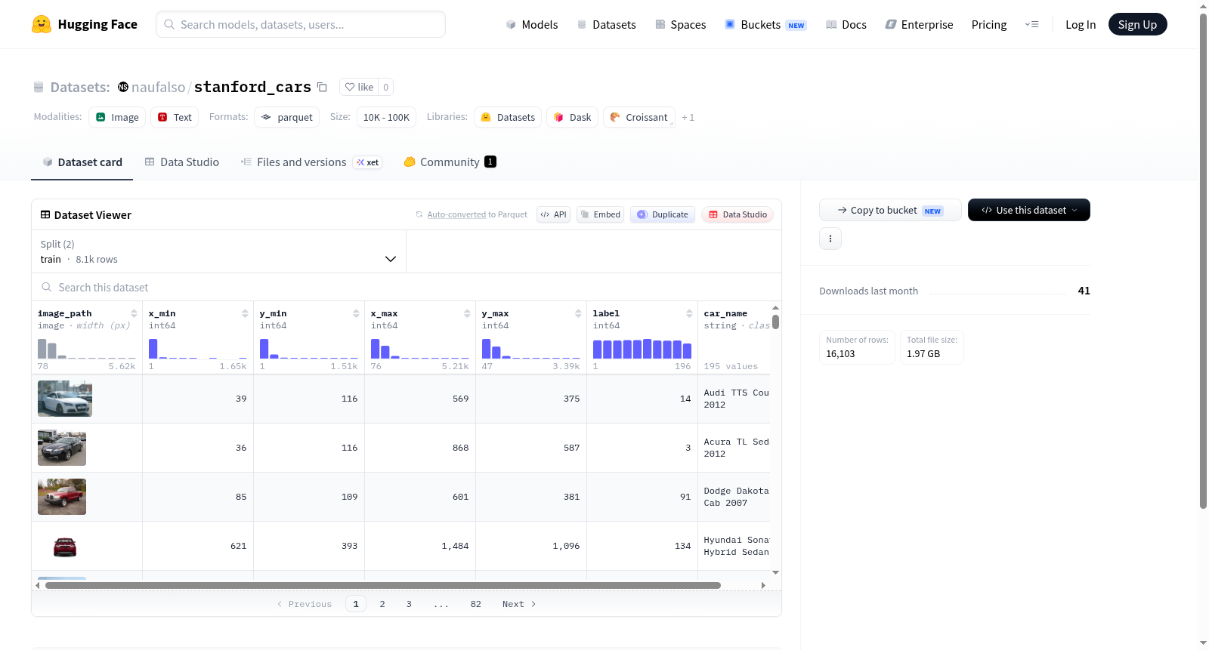Click the Dataset Viewer table icon
The height and width of the screenshot is (650, 1209).
coord(45,215)
